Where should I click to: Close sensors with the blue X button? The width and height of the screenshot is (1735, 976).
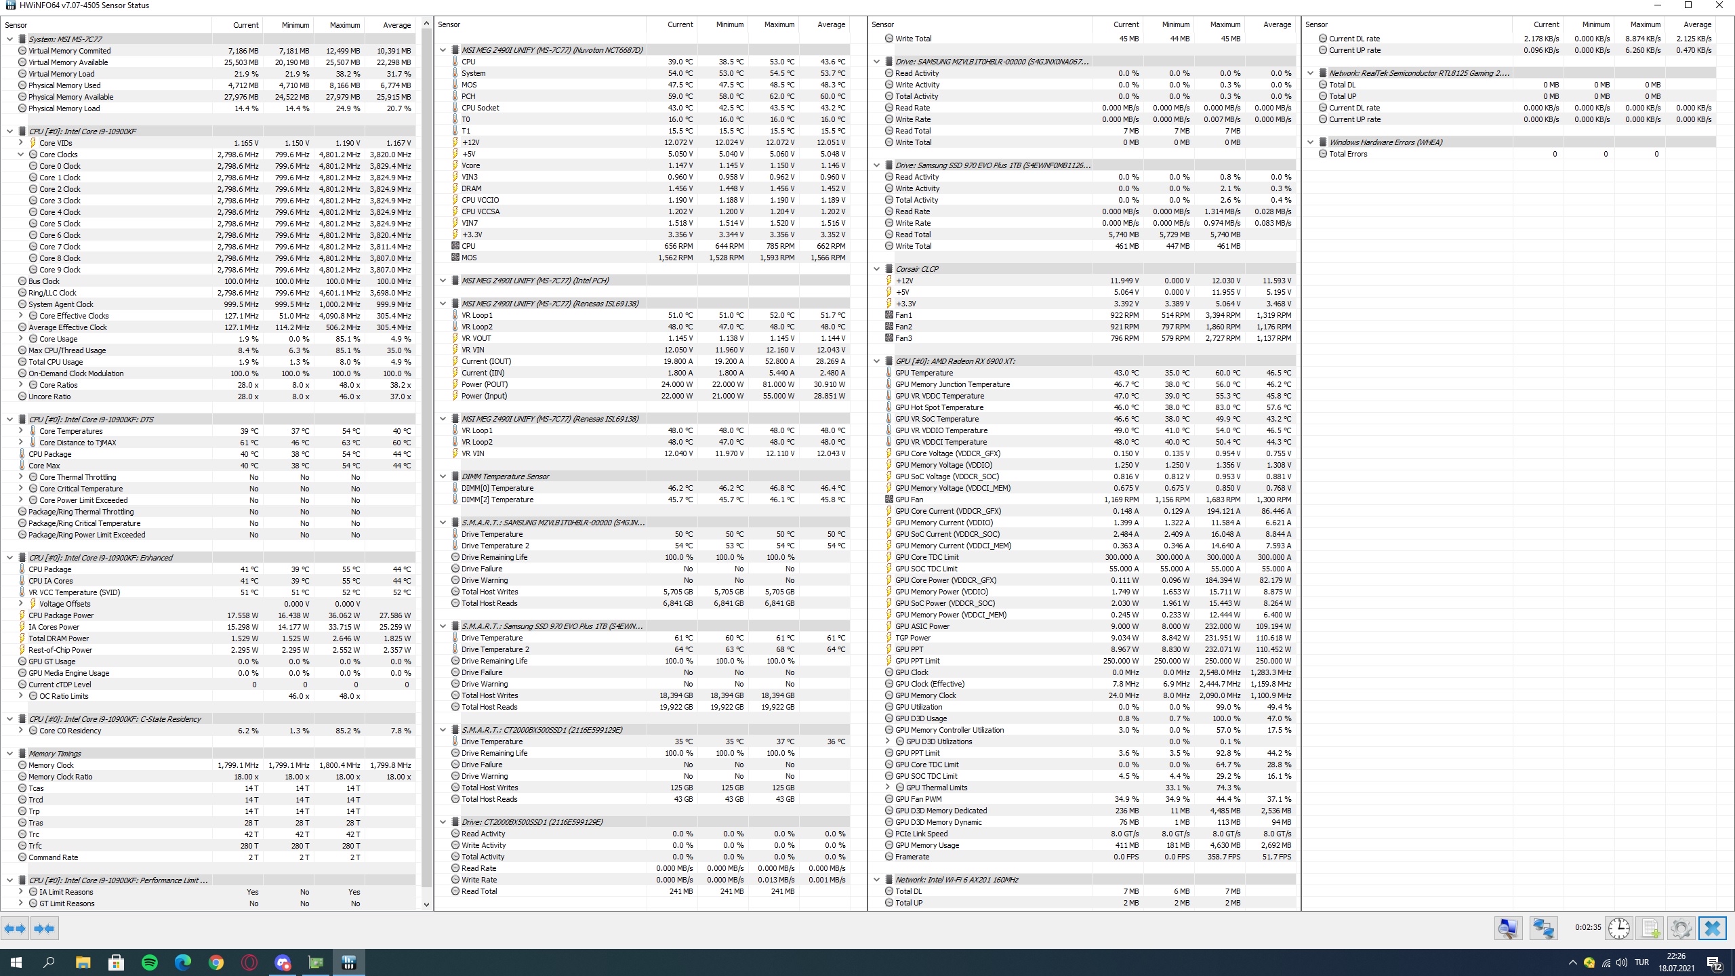1713,929
